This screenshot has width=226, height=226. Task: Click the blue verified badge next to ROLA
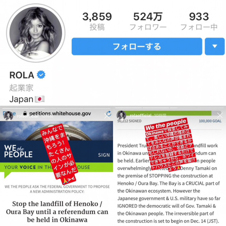point(41,75)
